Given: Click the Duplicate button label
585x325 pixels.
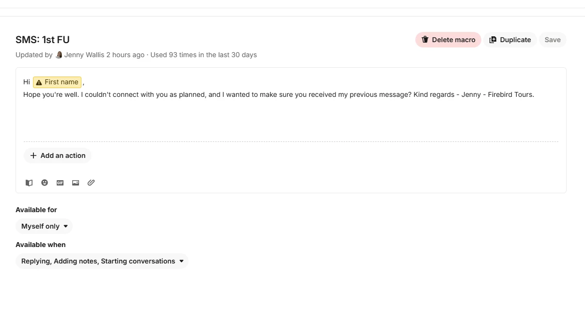Looking at the screenshot, I should (x=515, y=40).
